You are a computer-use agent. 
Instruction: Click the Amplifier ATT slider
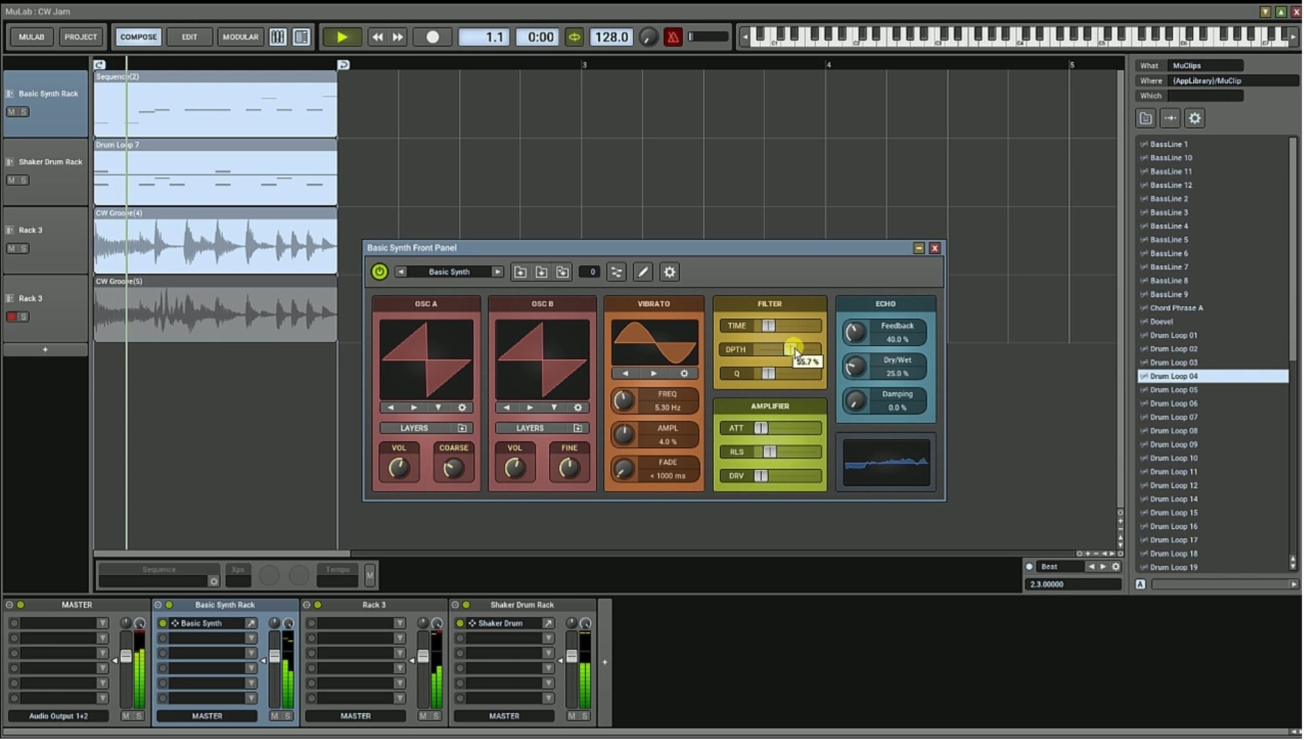tap(770, 428)
